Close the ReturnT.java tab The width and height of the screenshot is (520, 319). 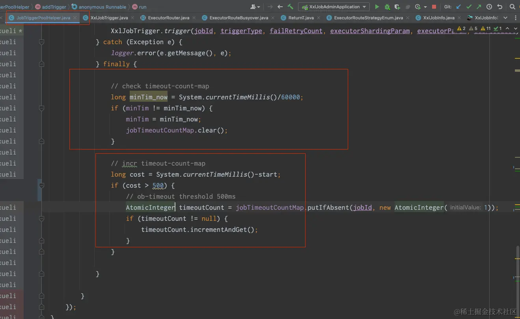(319, 18)
